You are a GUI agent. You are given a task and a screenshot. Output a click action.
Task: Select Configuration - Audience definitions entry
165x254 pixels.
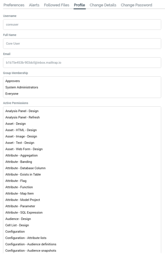[31, 244]
